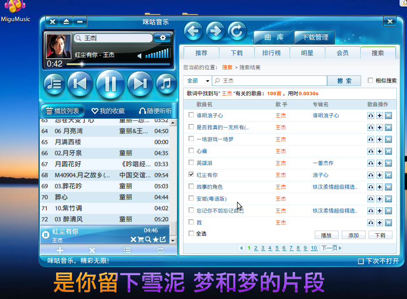Switch to the 会员 tab

point(343,53)
